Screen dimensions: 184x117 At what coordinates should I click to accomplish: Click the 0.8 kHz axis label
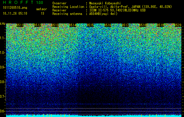coord(2,82)
